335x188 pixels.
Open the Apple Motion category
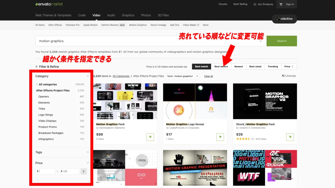coord(90,25)
